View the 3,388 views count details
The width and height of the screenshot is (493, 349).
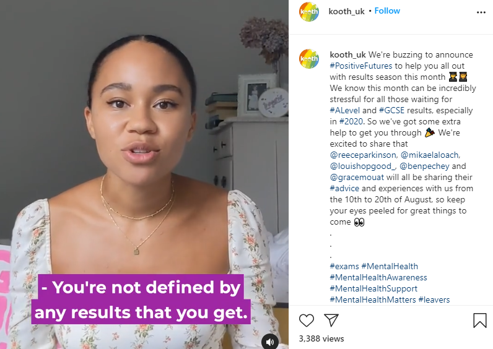(x=321, y=338)
